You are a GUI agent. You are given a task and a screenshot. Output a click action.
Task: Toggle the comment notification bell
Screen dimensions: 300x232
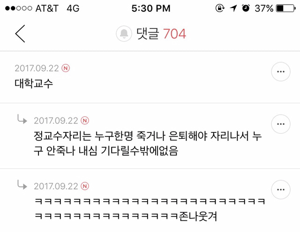(x=124, y=34)
